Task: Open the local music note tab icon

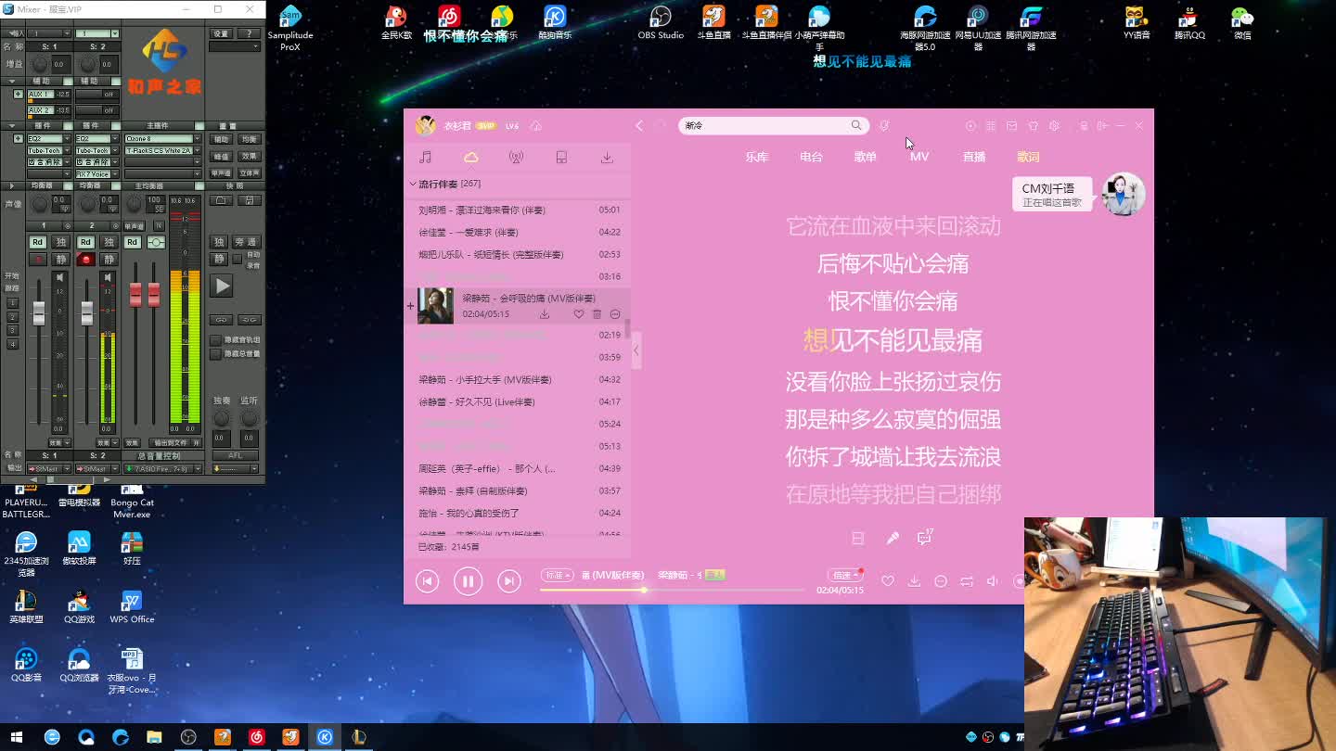Action: [x=425, y=158]
